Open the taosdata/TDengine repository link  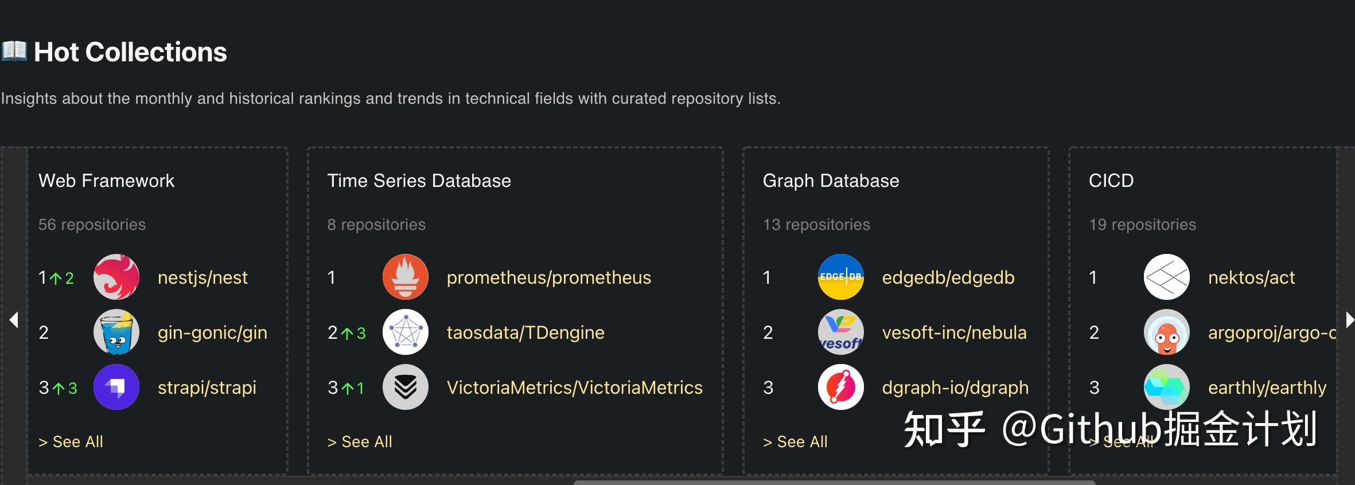click(x=525, y=333)
